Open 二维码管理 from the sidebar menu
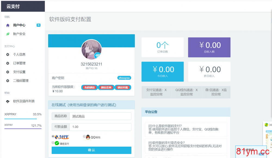The width and height of the screenshot is (272, 158). coord(21,81)
